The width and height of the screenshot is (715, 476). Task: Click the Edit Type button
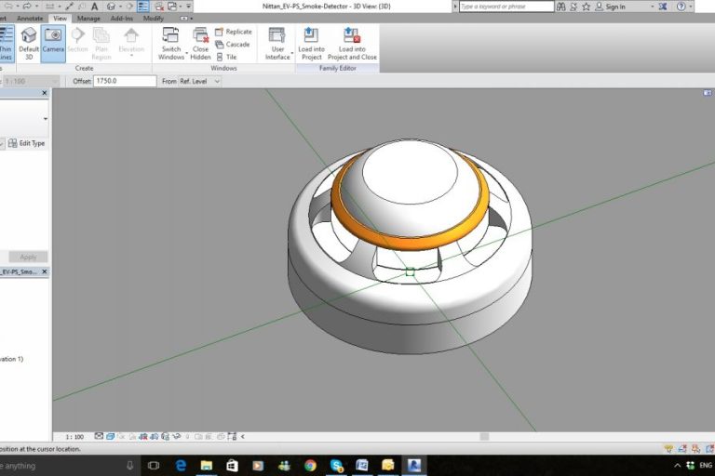tap(26, 143)
